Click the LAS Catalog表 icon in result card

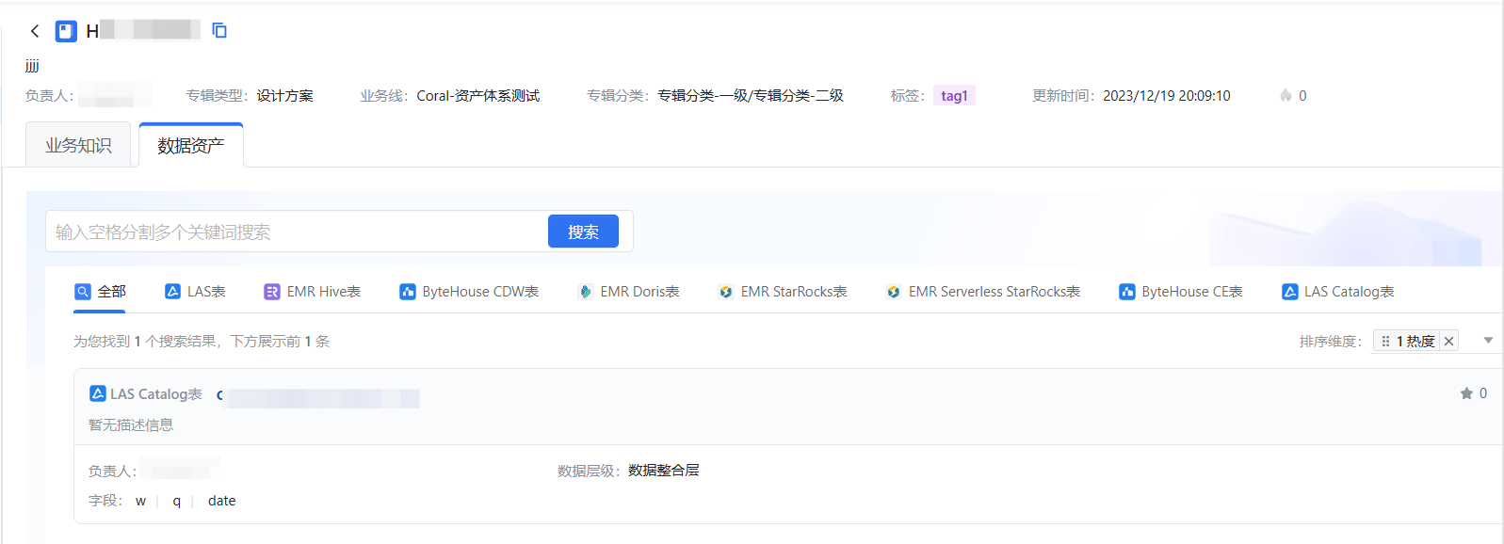97,393
